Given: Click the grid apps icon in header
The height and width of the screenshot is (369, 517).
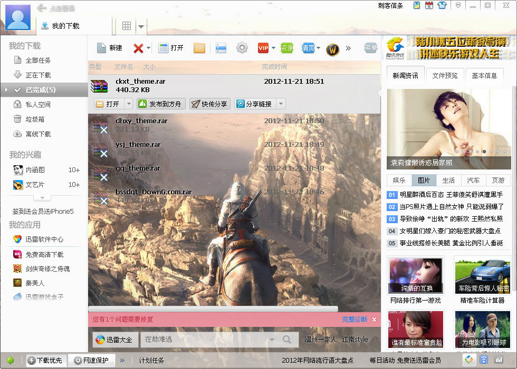Looking at the screenshot, I should click(127, 26).
